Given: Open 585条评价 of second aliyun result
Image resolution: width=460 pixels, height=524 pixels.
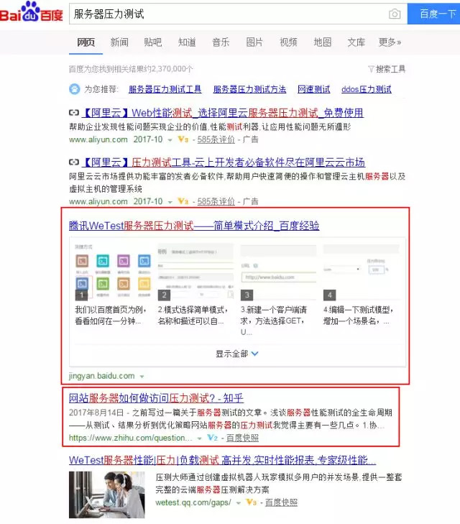Looking at the screenshot, I should click(216, 201).
